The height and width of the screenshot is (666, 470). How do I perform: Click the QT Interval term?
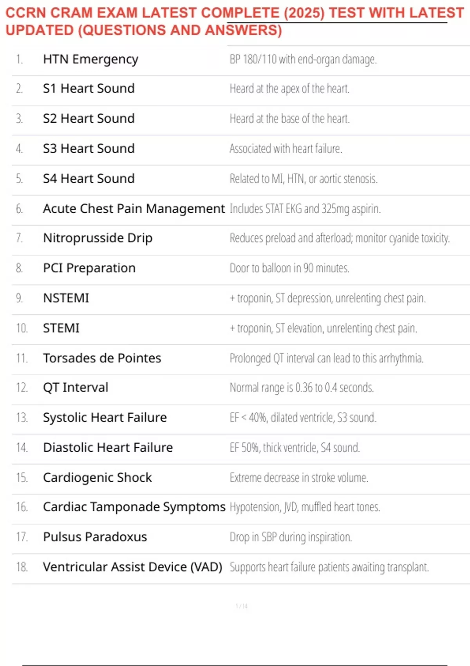click(x=76, y=387)
